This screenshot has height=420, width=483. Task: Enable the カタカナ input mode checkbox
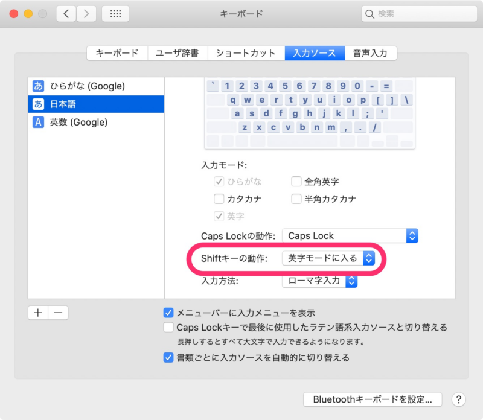[219, 199]
